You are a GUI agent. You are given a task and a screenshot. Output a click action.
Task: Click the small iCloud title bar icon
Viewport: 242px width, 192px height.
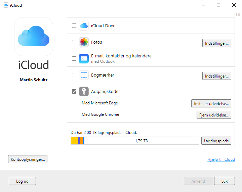point(6,5)
